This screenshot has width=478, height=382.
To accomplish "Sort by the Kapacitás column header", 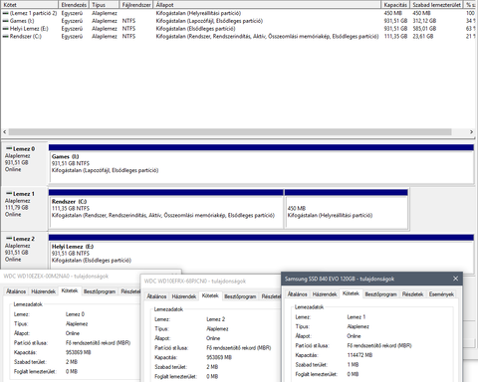I will click(x=395, y=5).
